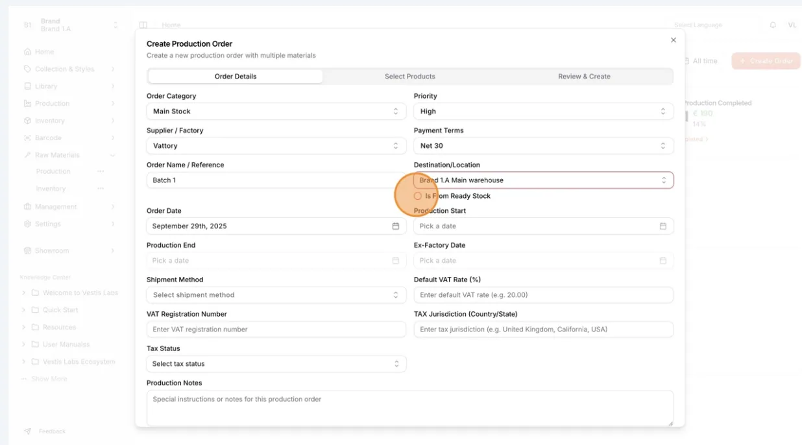Click the Home breadcrumb
802x445 pixels.
pos(171,25)
